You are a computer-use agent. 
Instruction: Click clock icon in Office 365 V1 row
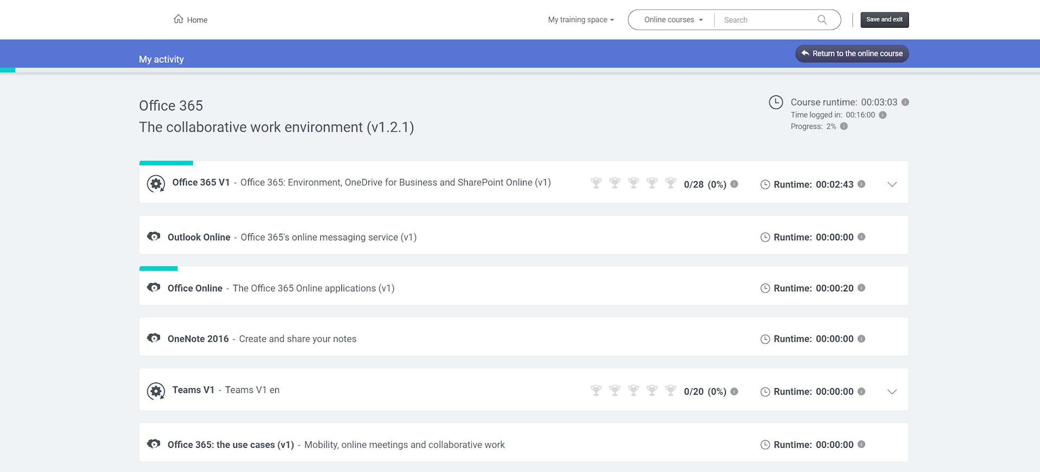(x=765, y=185)
